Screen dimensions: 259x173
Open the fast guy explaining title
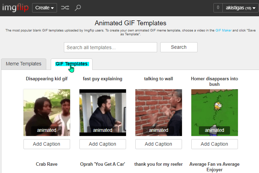[103, 79]
